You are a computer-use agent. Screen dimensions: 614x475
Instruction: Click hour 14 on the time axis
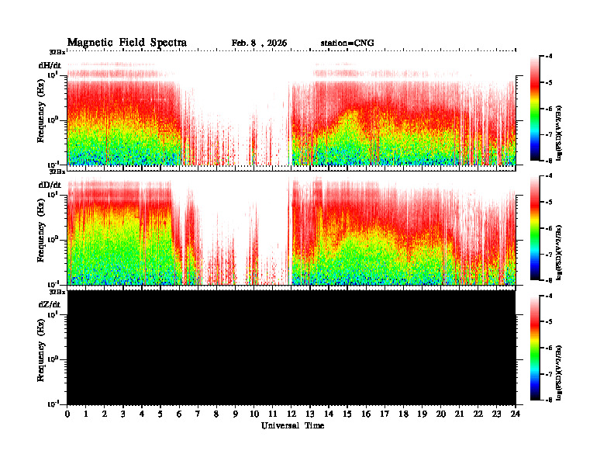tap(329, 414)
